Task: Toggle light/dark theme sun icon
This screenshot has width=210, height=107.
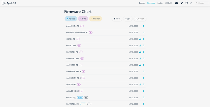Action: tap(191, 3)
